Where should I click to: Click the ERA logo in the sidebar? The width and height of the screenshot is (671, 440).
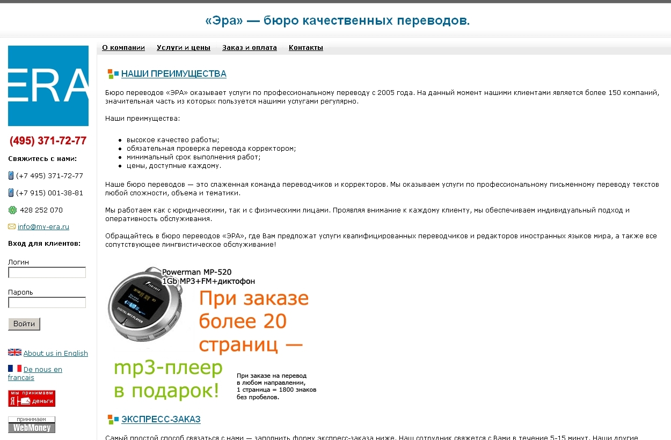point(48,85)
